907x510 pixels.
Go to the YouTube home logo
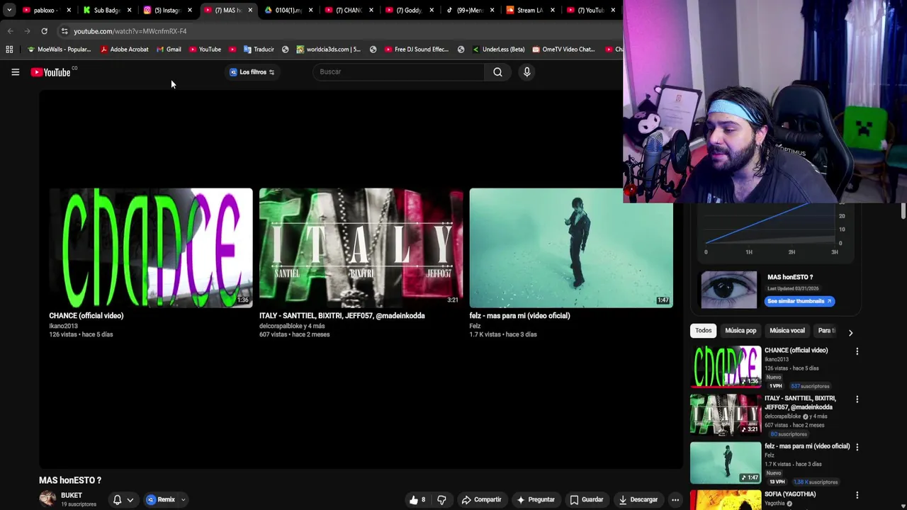[51, 72]
